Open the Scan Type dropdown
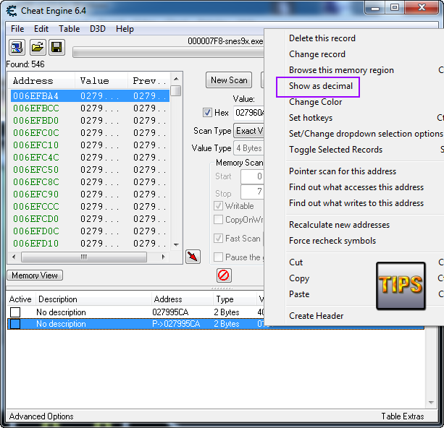Viewport: 444px width, 428px height. [248, 131]
